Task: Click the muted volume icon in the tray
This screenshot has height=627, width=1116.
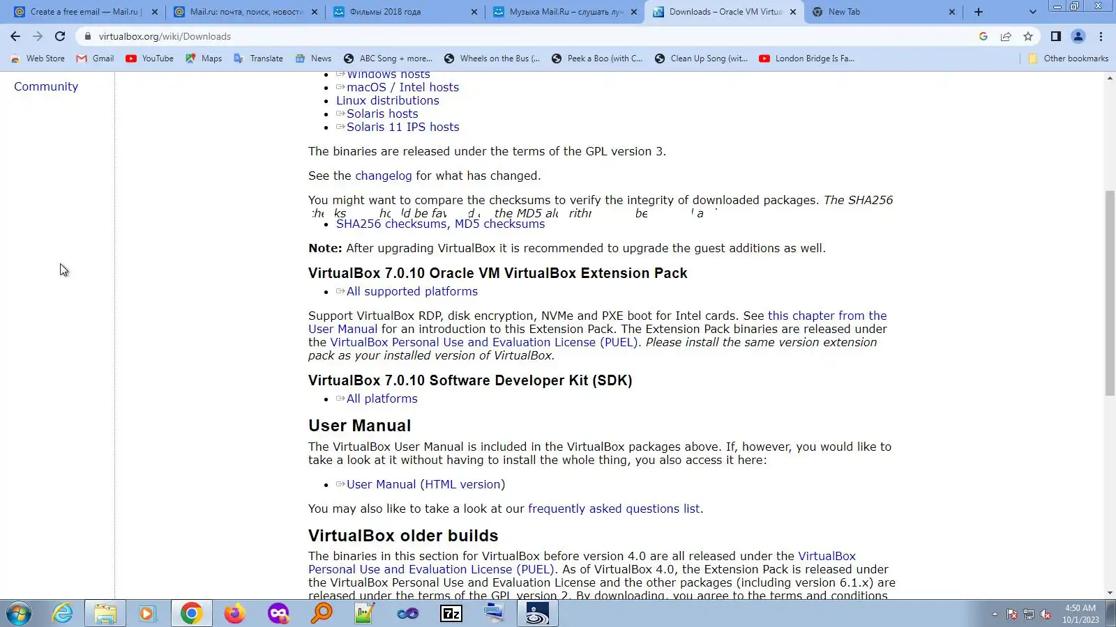Action: (1046, 614)
